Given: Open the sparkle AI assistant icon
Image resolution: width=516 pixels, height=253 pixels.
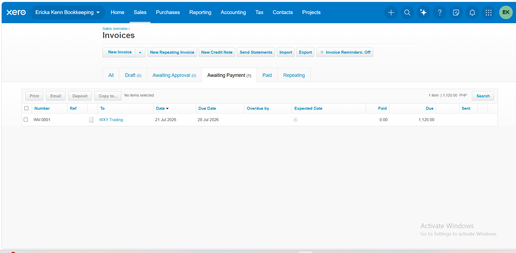Looking at the screenshot, I should [423, 12].
